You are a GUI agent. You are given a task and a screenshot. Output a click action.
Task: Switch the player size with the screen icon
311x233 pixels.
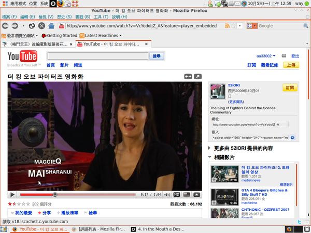pyautogui.click(x=187, y=195)
